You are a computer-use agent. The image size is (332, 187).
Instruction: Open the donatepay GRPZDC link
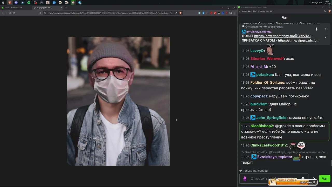click(282, 36)
